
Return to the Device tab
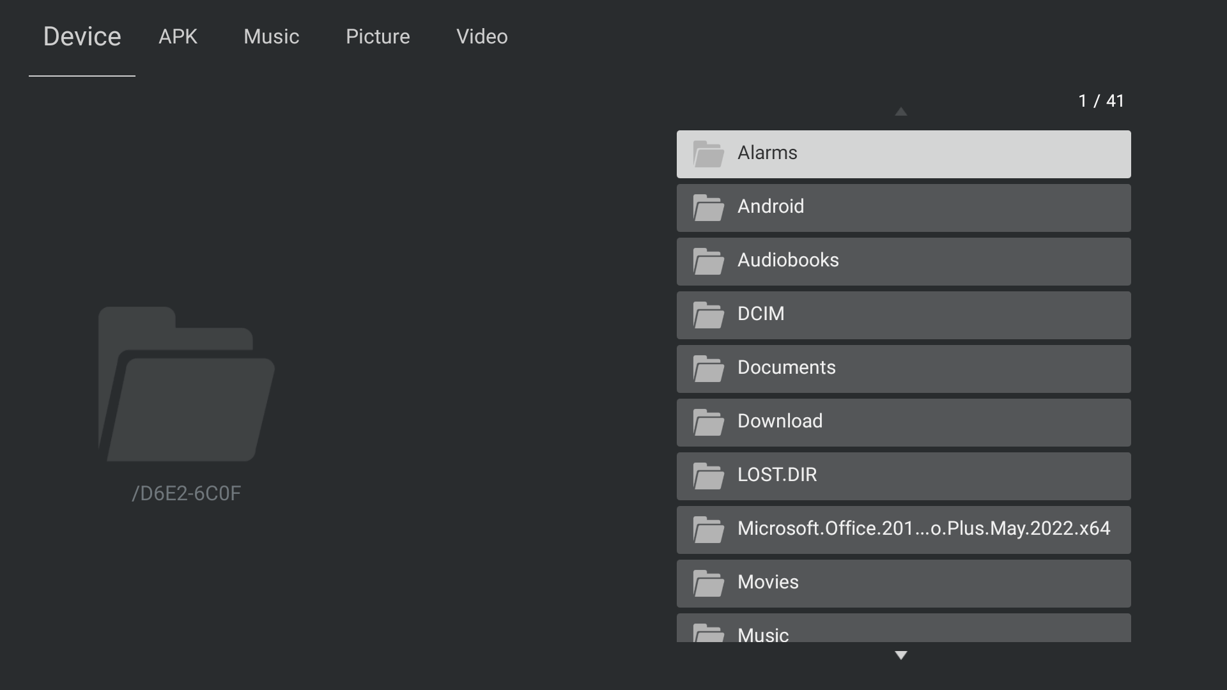82,36
